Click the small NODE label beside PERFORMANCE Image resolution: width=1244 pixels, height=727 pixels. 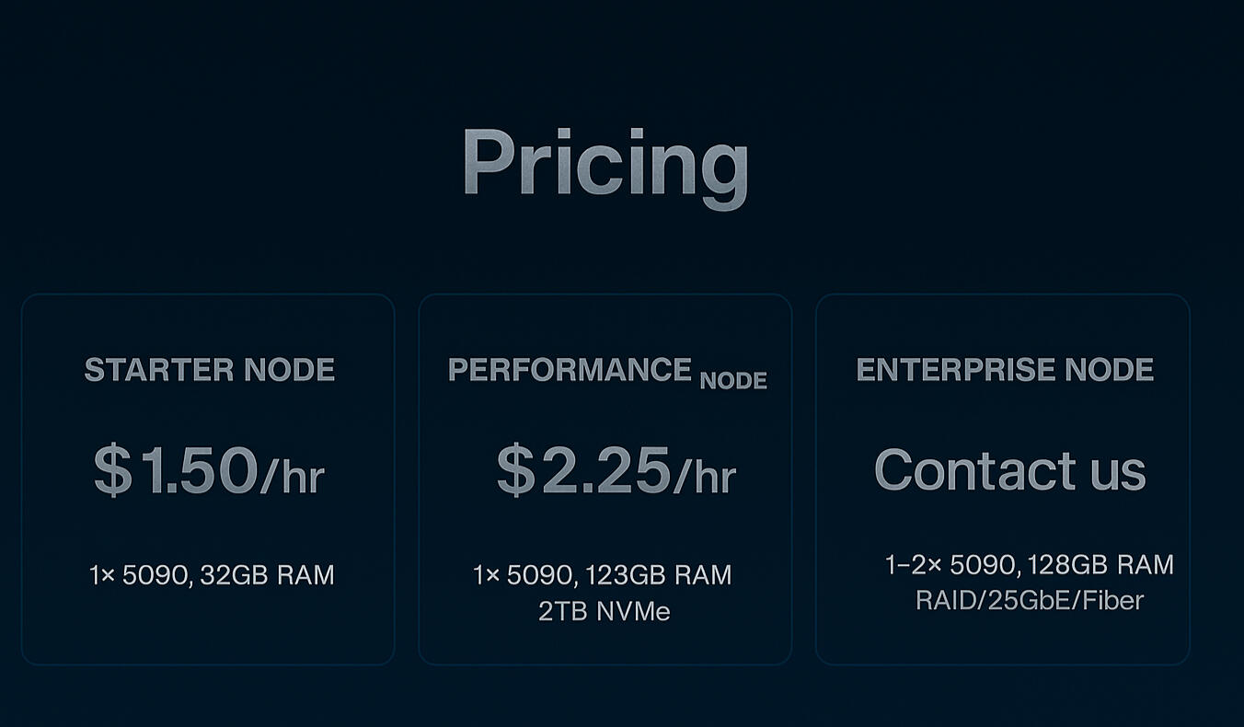pos(733,381)
